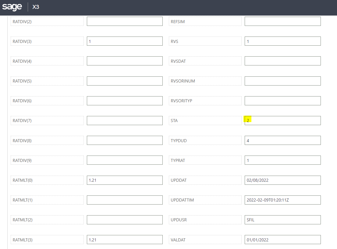Select the RVS value field
The height and width of the screenshot is (249, 337).
point(282,41)
